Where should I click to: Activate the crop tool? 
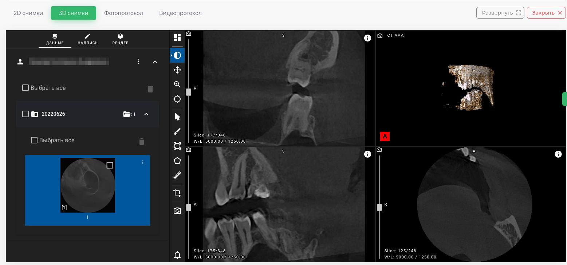(x=177, y=193)
